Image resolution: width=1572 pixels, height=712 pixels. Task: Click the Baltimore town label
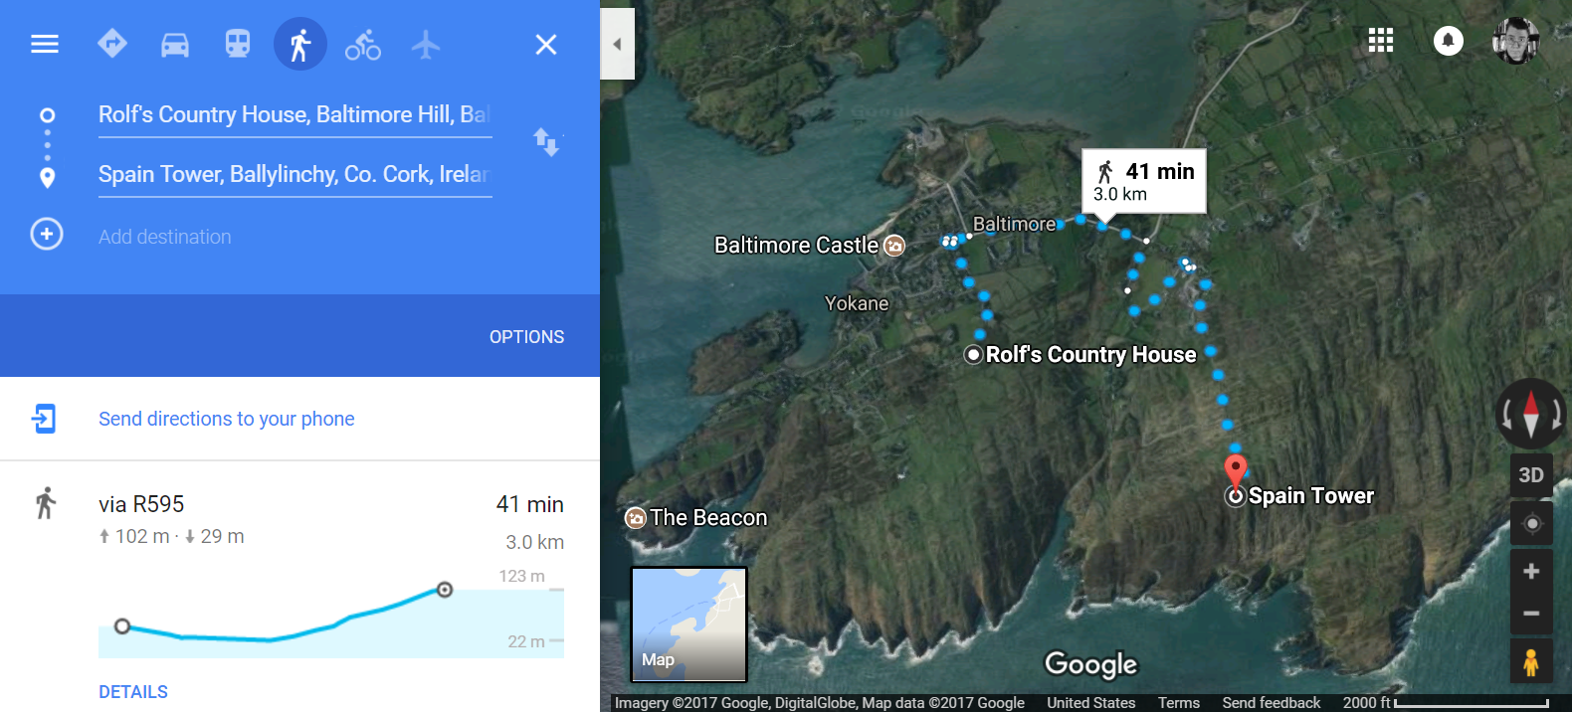point(1014,224)
